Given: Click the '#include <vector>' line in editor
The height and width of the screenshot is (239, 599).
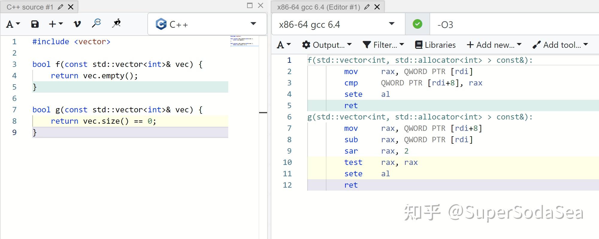Looking at the screenshot, I should 71,42.
